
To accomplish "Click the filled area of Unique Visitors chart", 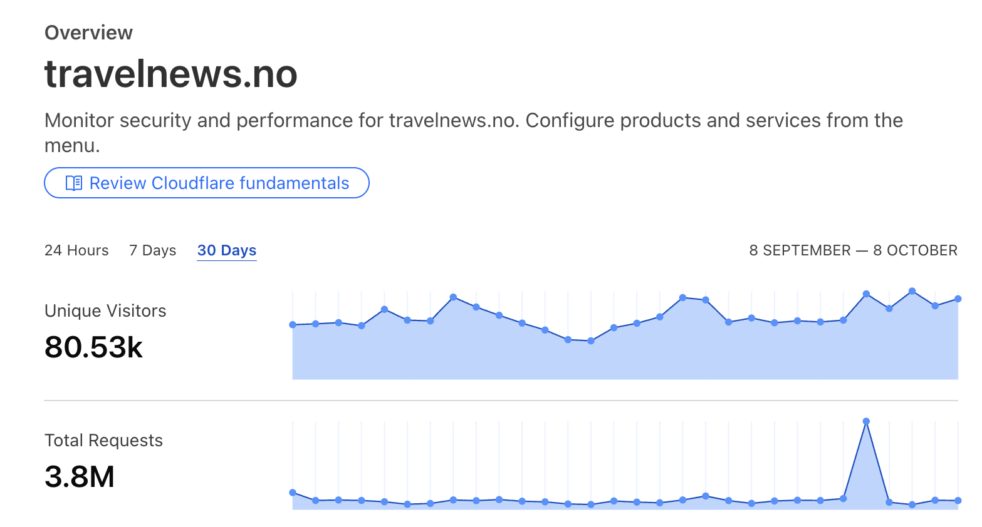I will (x=627, y=357).
